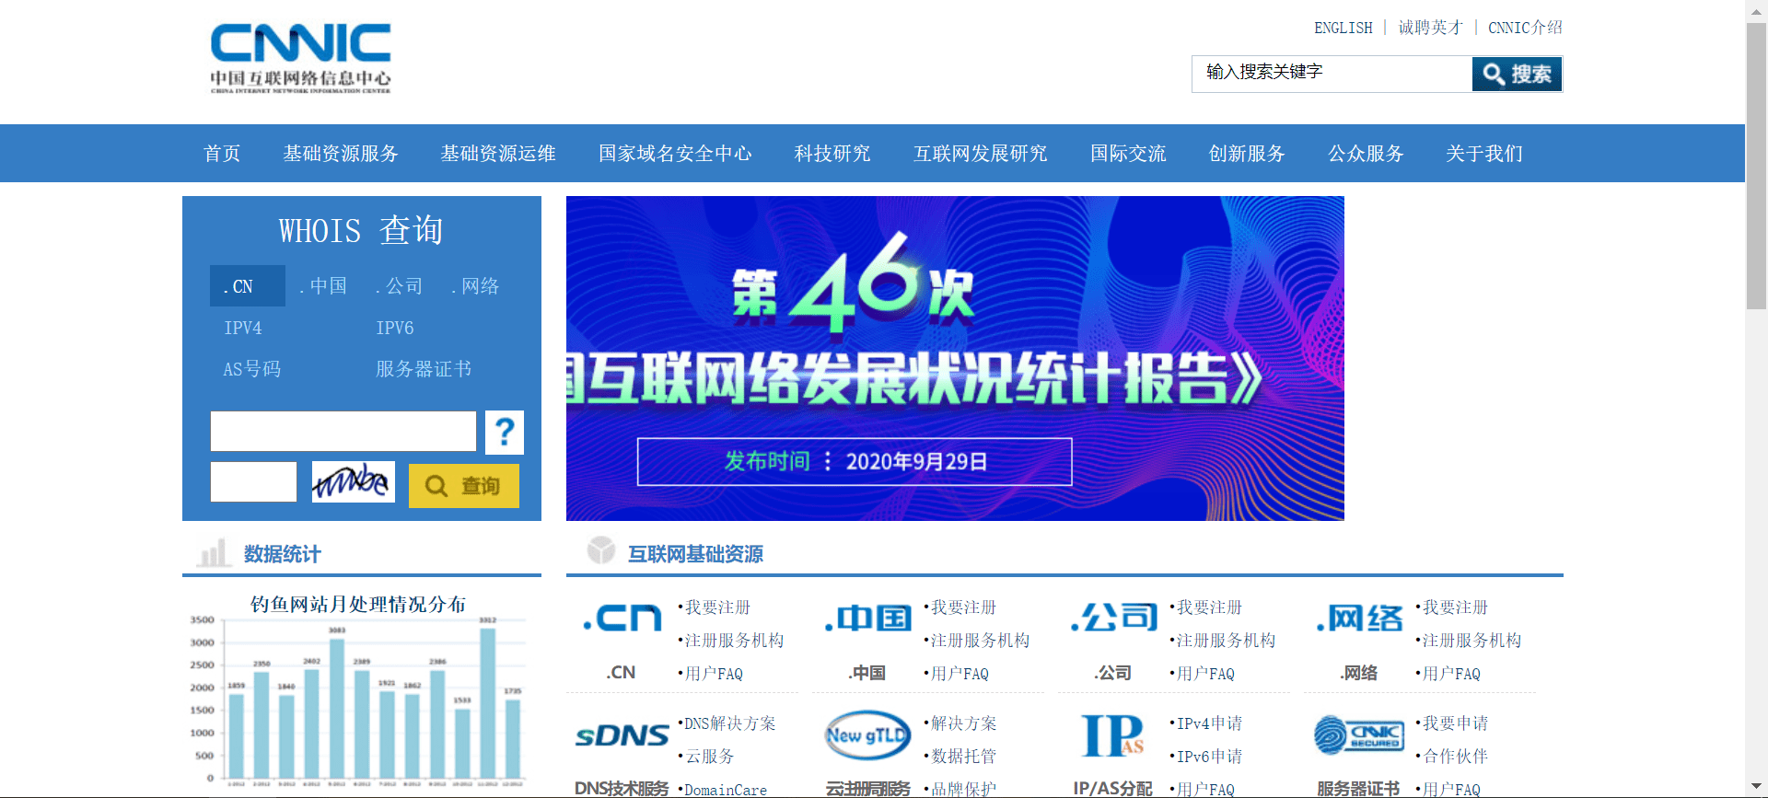1768x798 pixels.
Task: Click the .公司 domain logo icon
Action: click(x=1114, y=617)
